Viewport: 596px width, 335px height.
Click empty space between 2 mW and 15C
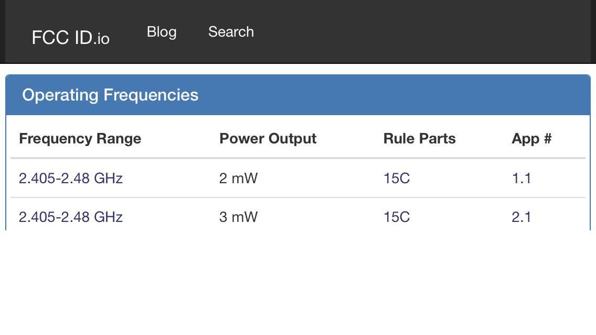tap(320, 178)
